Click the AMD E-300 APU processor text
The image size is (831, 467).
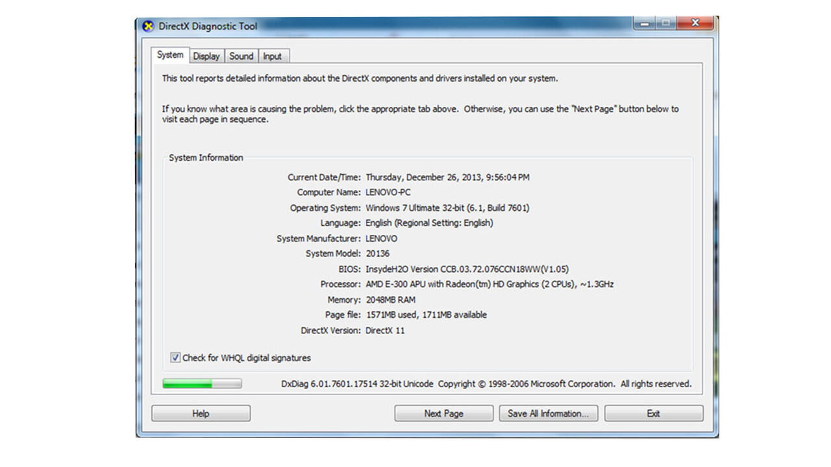[490, 284]
